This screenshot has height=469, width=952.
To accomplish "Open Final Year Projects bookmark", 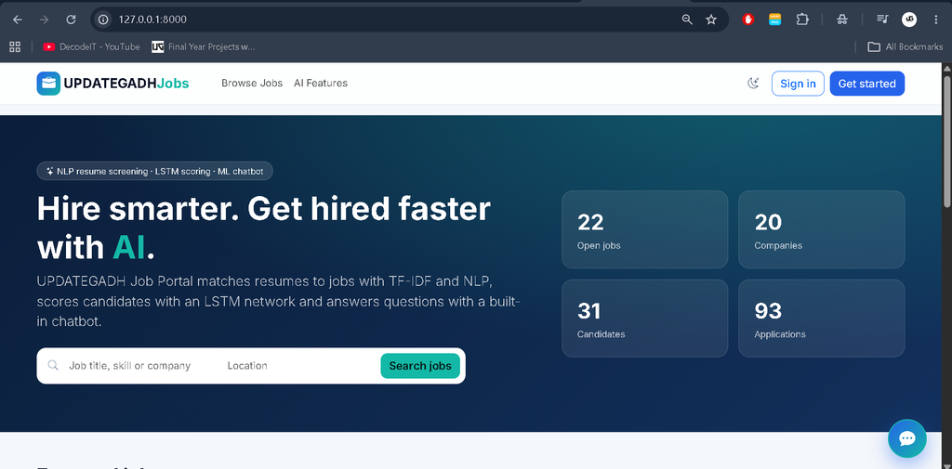I will [x=204, y=46].
